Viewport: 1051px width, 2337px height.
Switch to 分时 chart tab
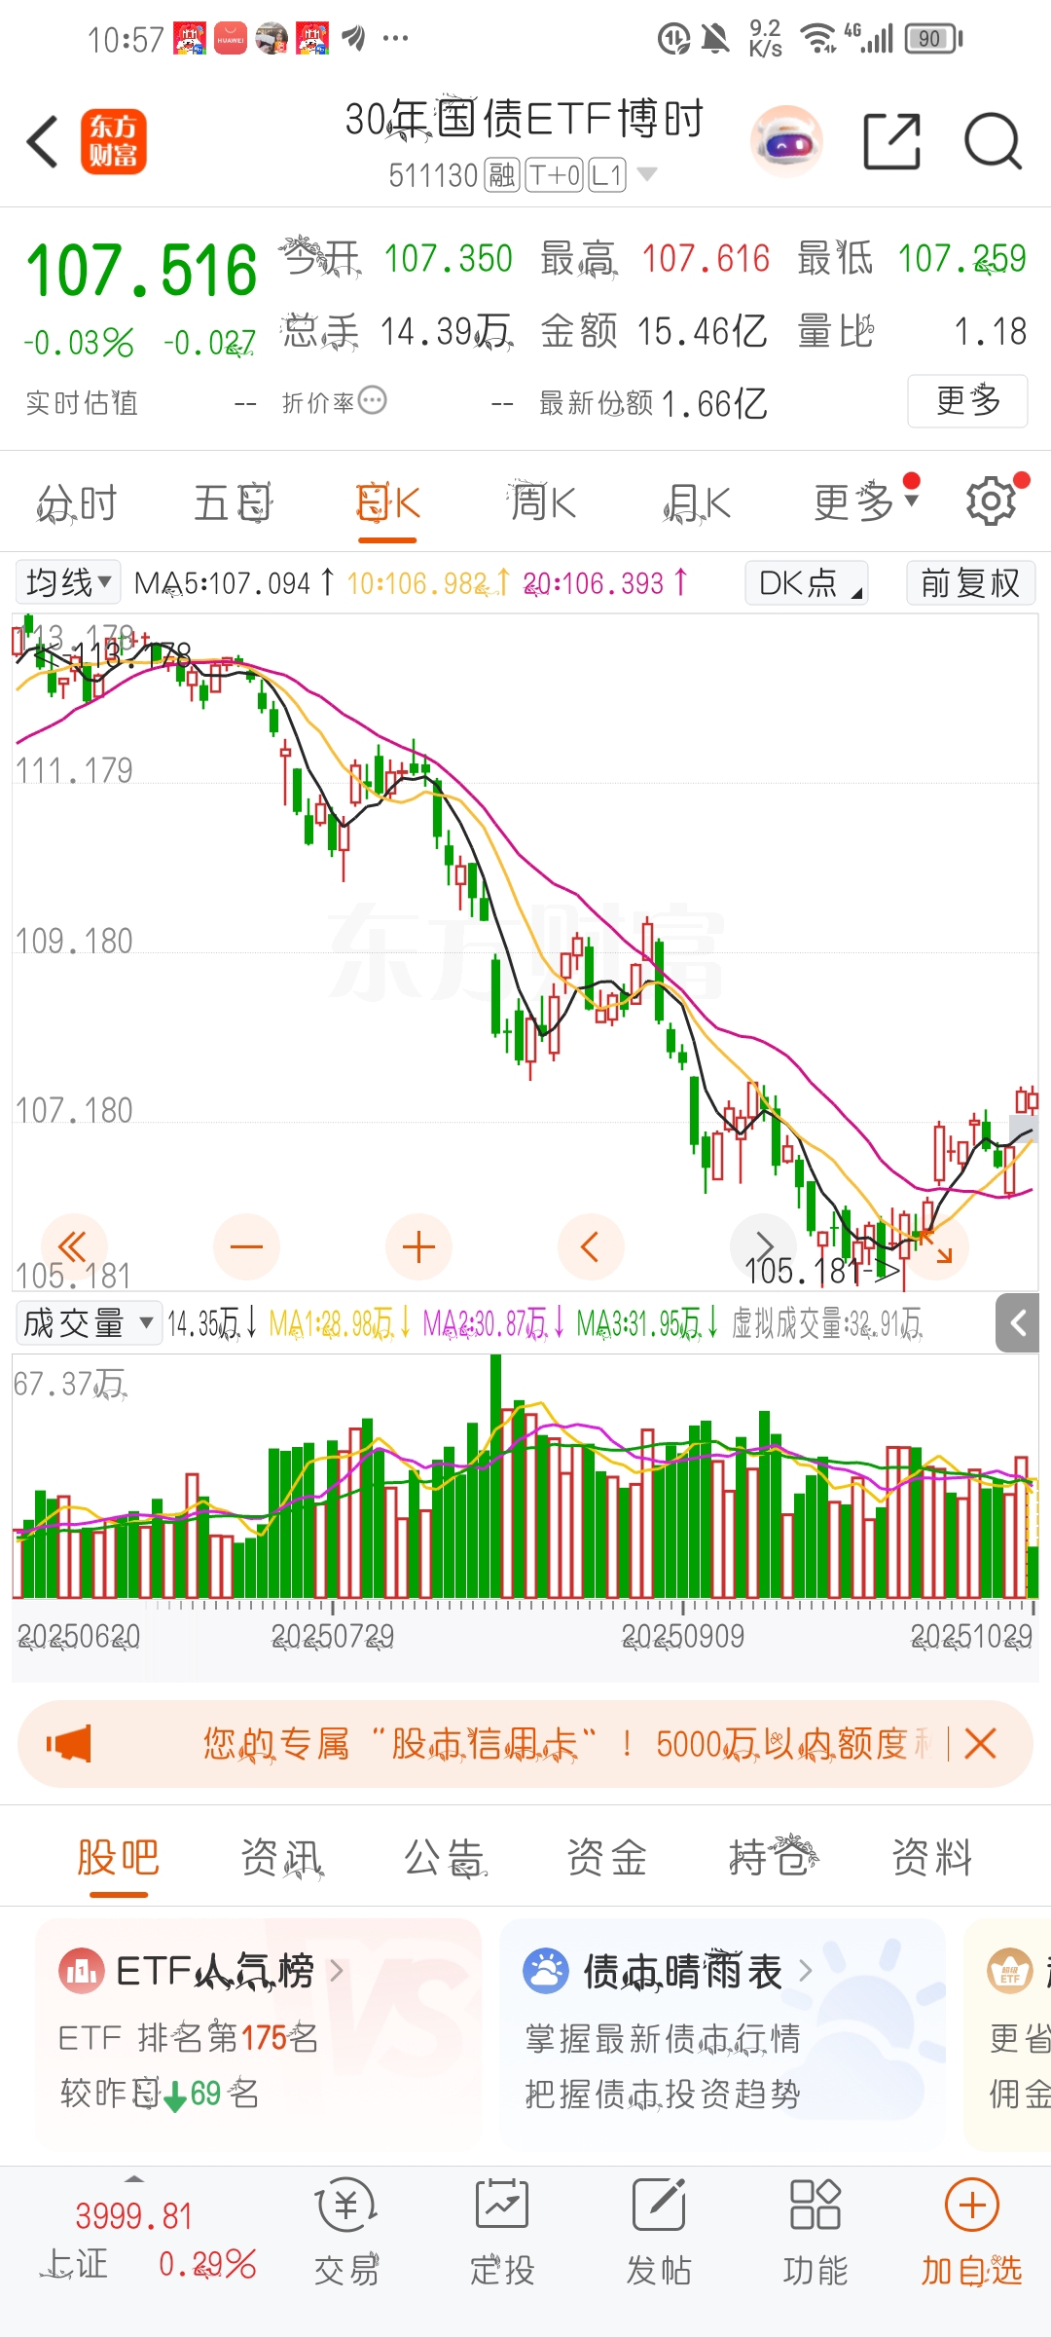coord(77,503)
